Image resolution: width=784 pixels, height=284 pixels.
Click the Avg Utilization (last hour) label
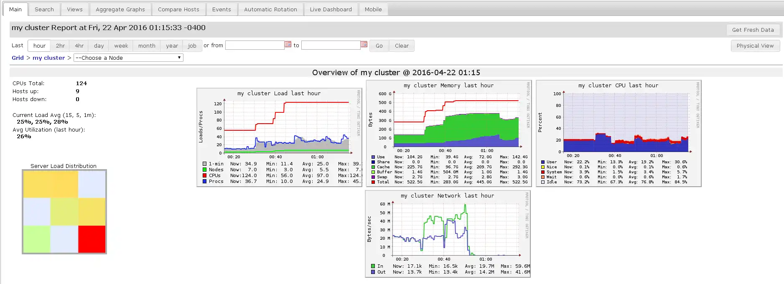(49, 129)
